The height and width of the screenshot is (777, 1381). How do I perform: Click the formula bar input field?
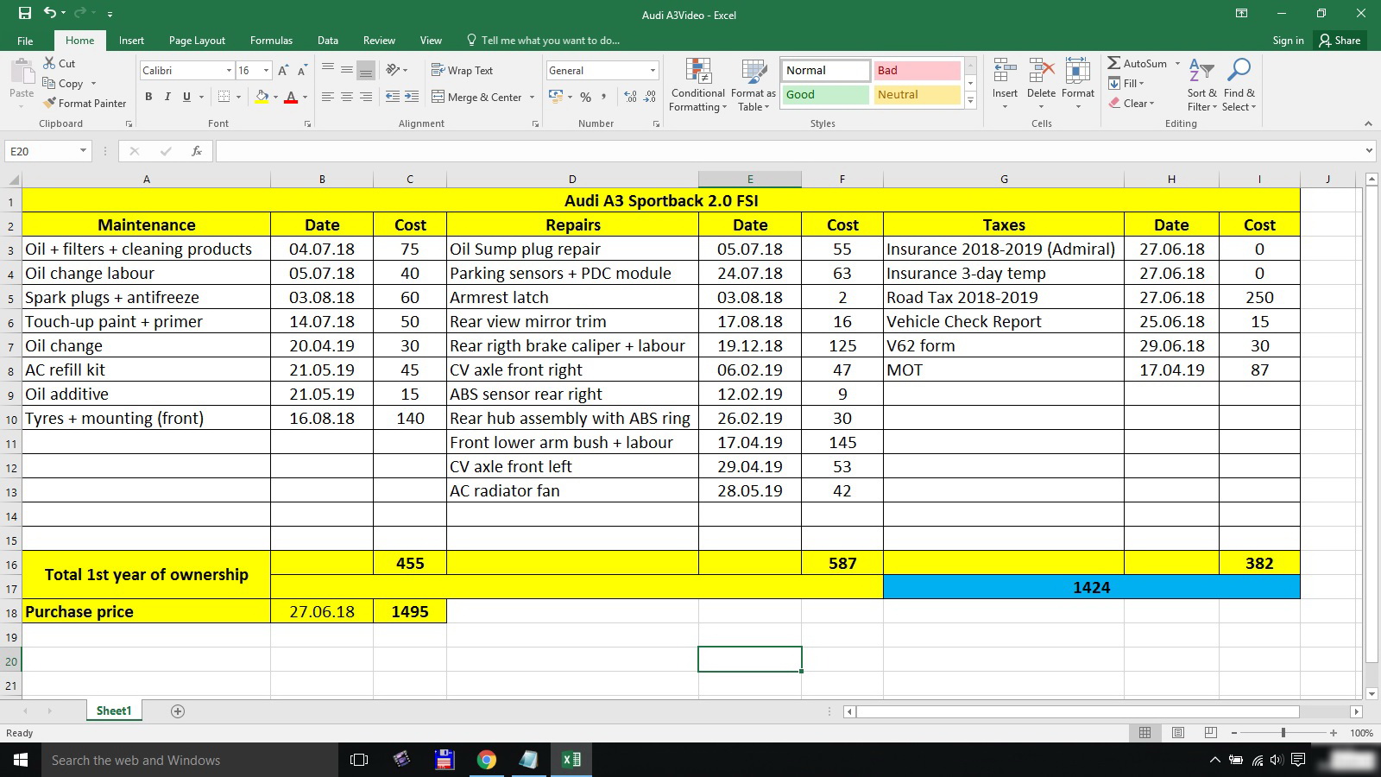(x=789, y=151)
